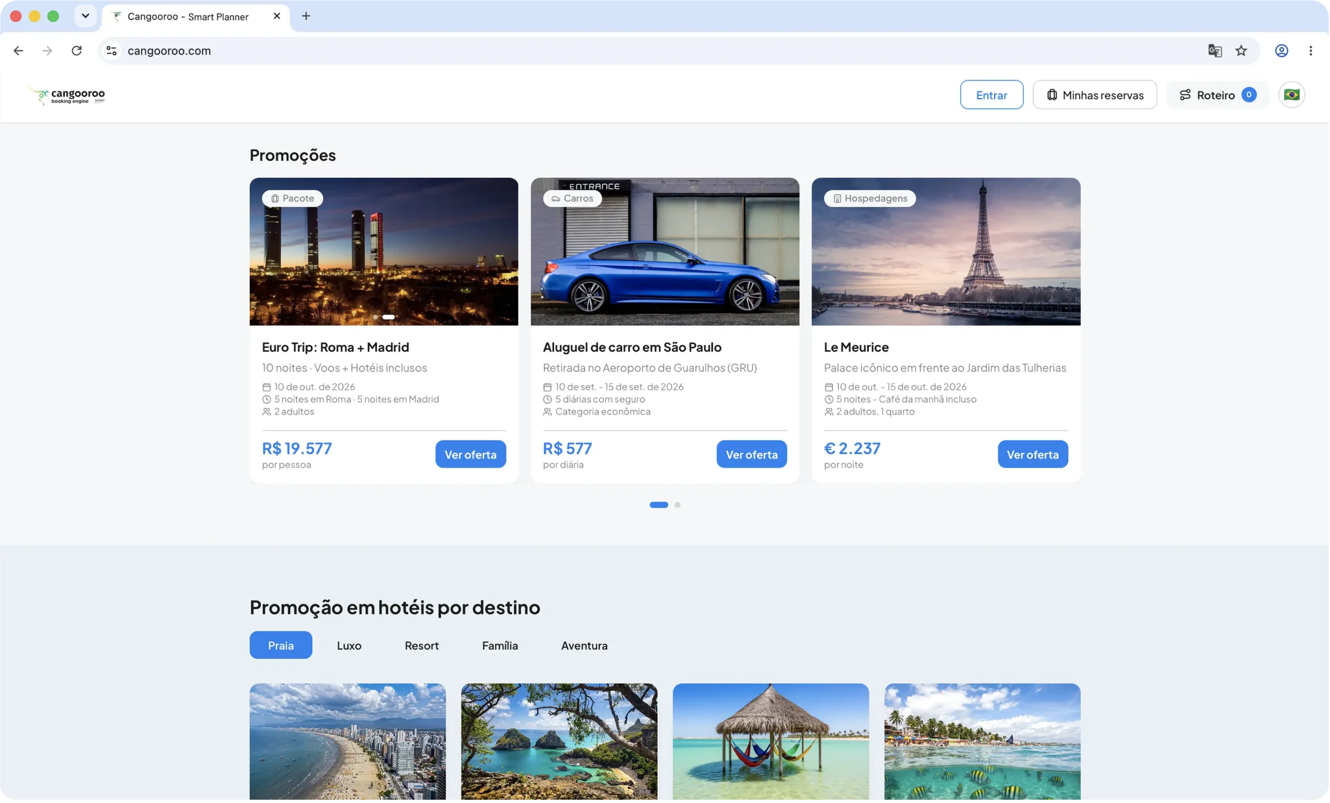Screen dimensions: 1330x803
Task: Switch to the Aventura tab
Action: [x=584, y=646]
